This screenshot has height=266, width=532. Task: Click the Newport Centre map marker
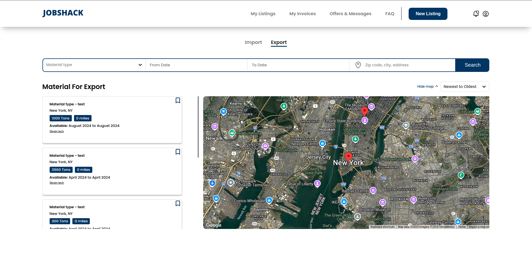coord(322,143)
